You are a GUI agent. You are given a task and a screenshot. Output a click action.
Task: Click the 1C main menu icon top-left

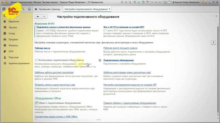2,2
